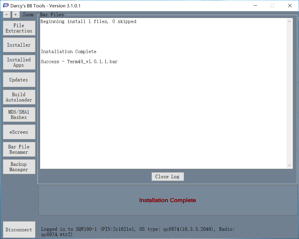Click the Success Term49_v1.0.1.1.bar log line
The height and width of the screenshot is (239, 299).
click(x=79, y=62)
